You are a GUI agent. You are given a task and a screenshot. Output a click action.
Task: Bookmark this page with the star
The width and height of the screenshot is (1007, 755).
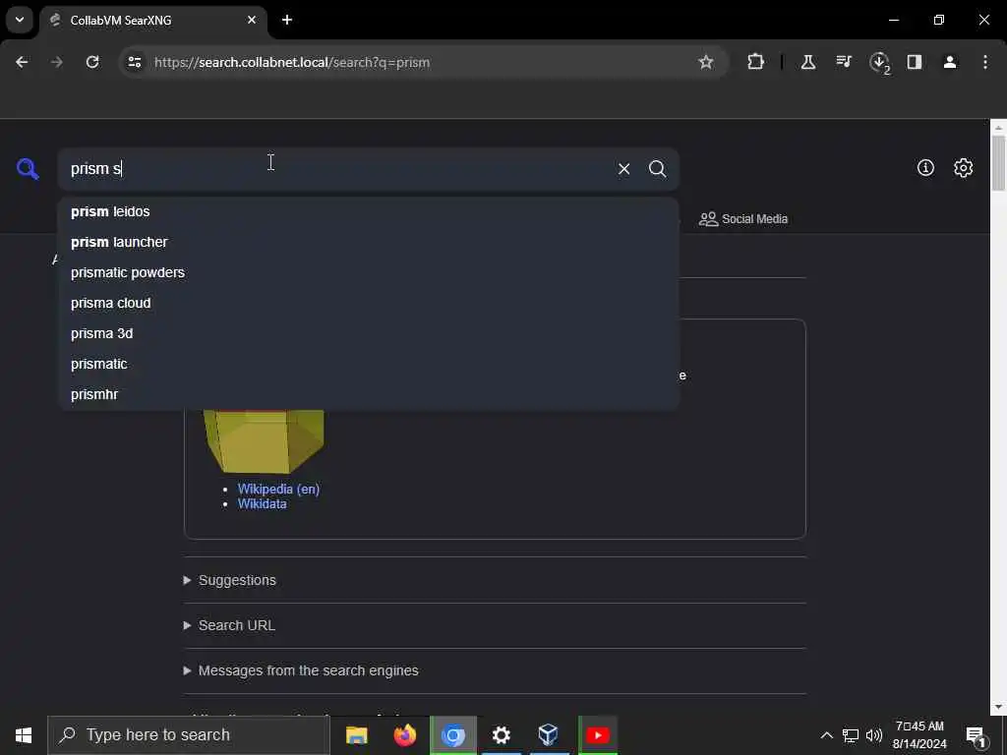tap(706, 62)
